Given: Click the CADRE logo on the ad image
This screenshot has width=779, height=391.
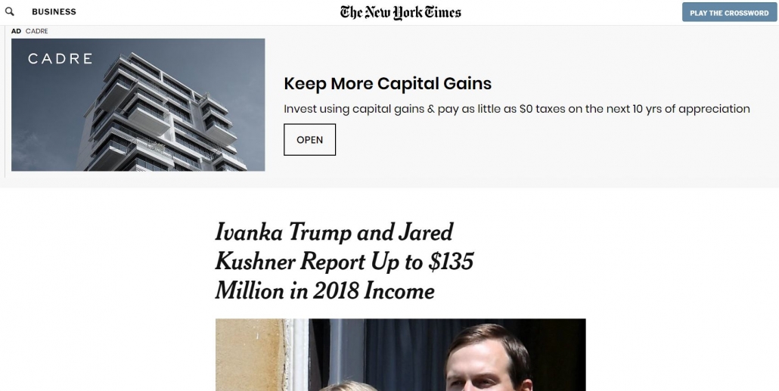Looking at the screenshot, I should (x=61, y=59).
